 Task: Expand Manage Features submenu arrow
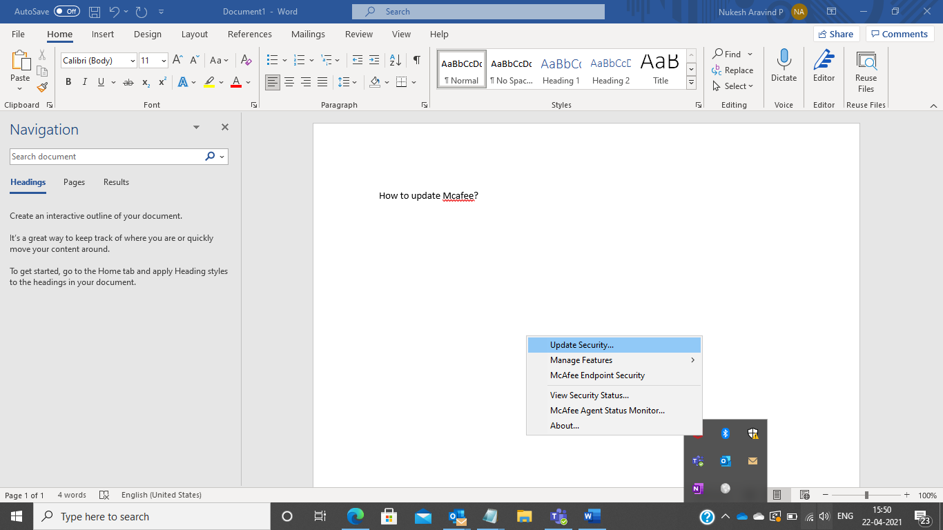coord(692,360)
